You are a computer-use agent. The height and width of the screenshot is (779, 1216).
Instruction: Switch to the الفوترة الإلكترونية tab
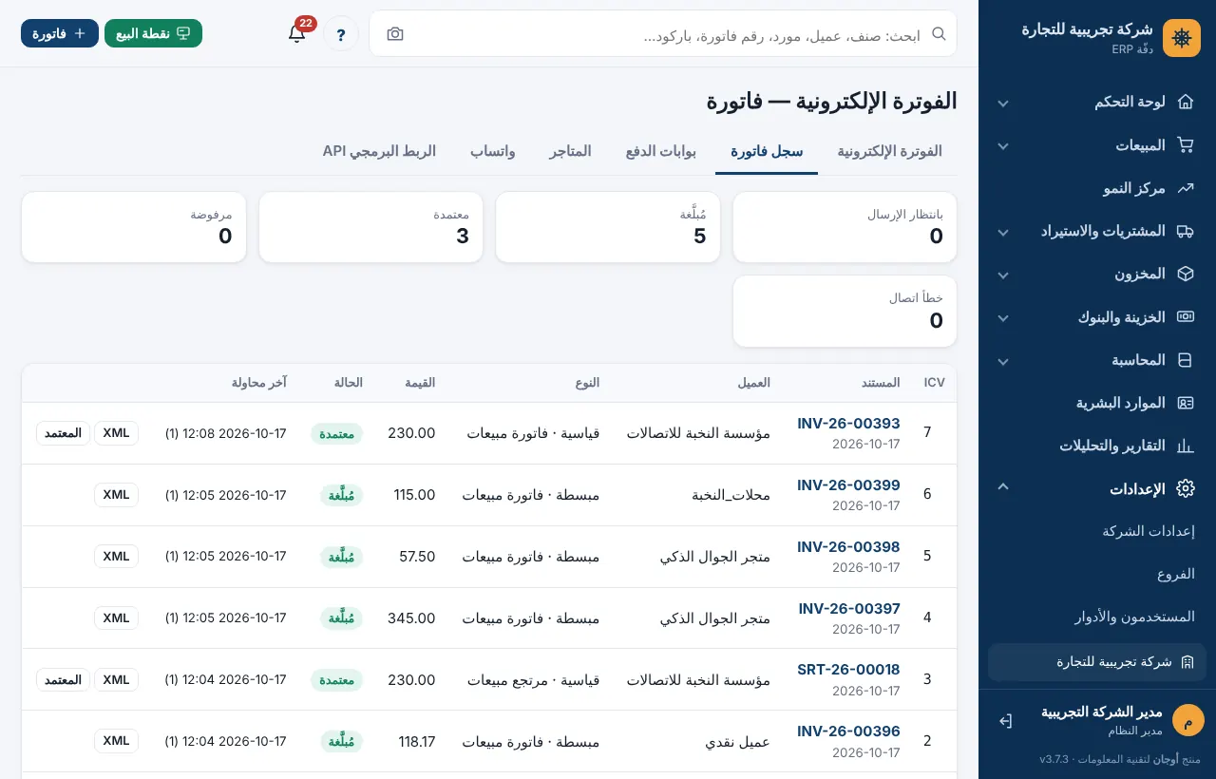[889, 151]
